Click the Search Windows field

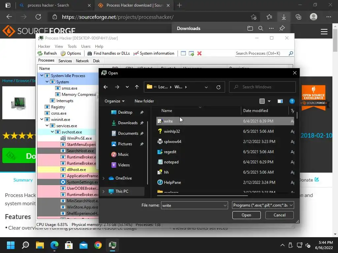262,87
